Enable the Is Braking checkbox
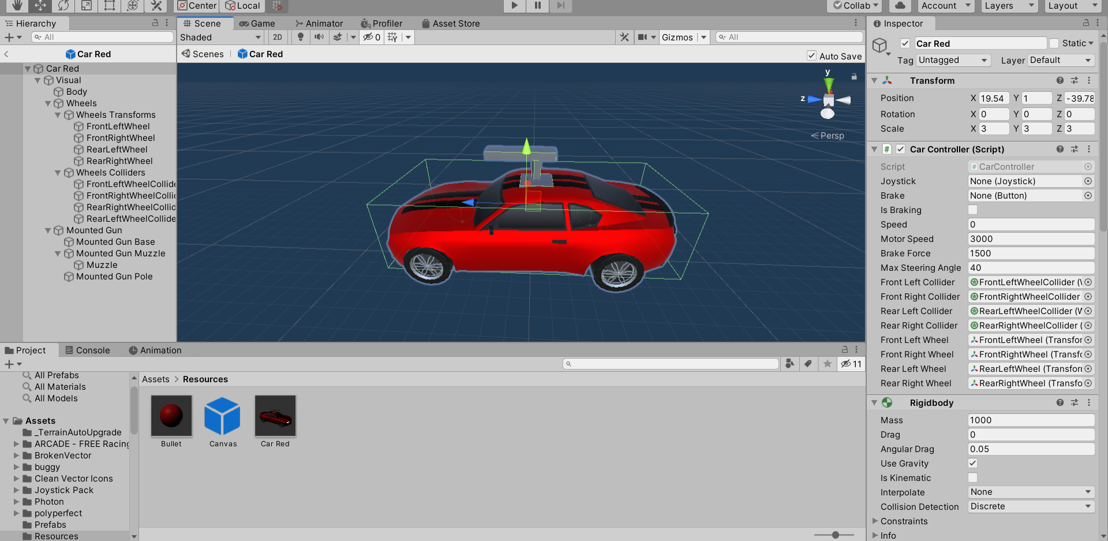Viewport: 1108px width, 541px height. (972, 210)
